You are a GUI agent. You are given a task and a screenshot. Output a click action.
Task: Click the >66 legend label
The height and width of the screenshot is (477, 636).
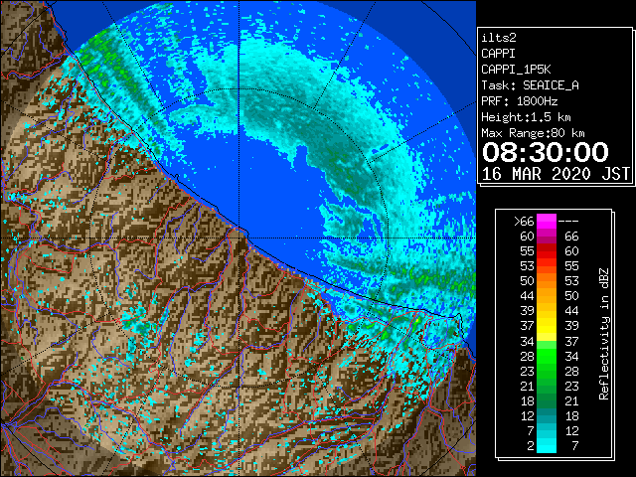[x=524, y=222]
